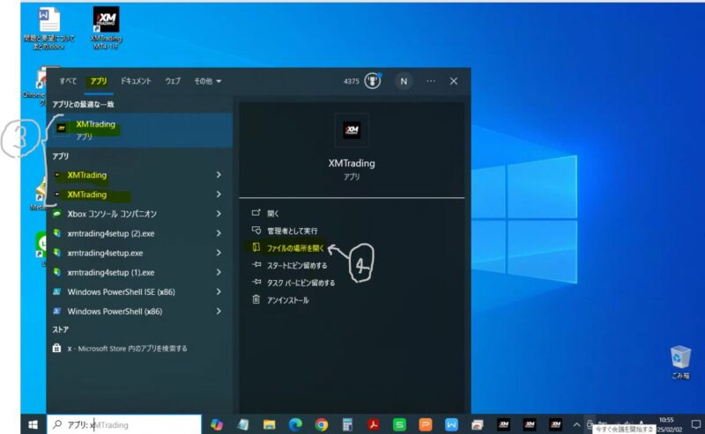The image size is (705, 434).
Task: Open File Explorer from the taskbar
Action: click(x=269, y=424)
